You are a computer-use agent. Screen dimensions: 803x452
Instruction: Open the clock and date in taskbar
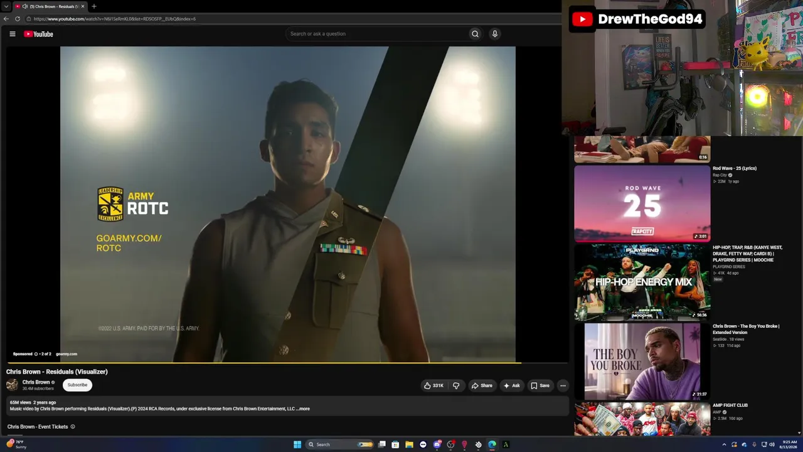(789, 444)
